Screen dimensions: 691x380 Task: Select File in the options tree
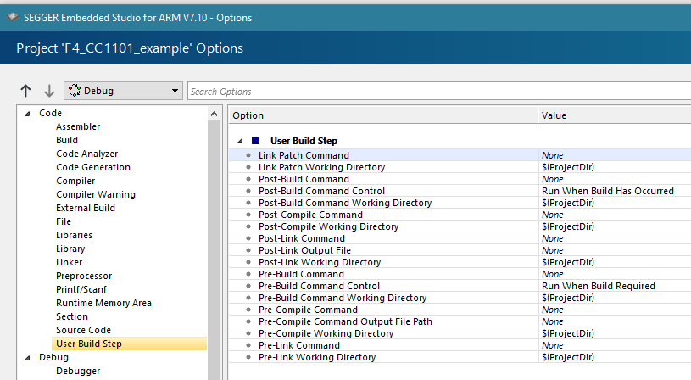click(x=64, y=221)
